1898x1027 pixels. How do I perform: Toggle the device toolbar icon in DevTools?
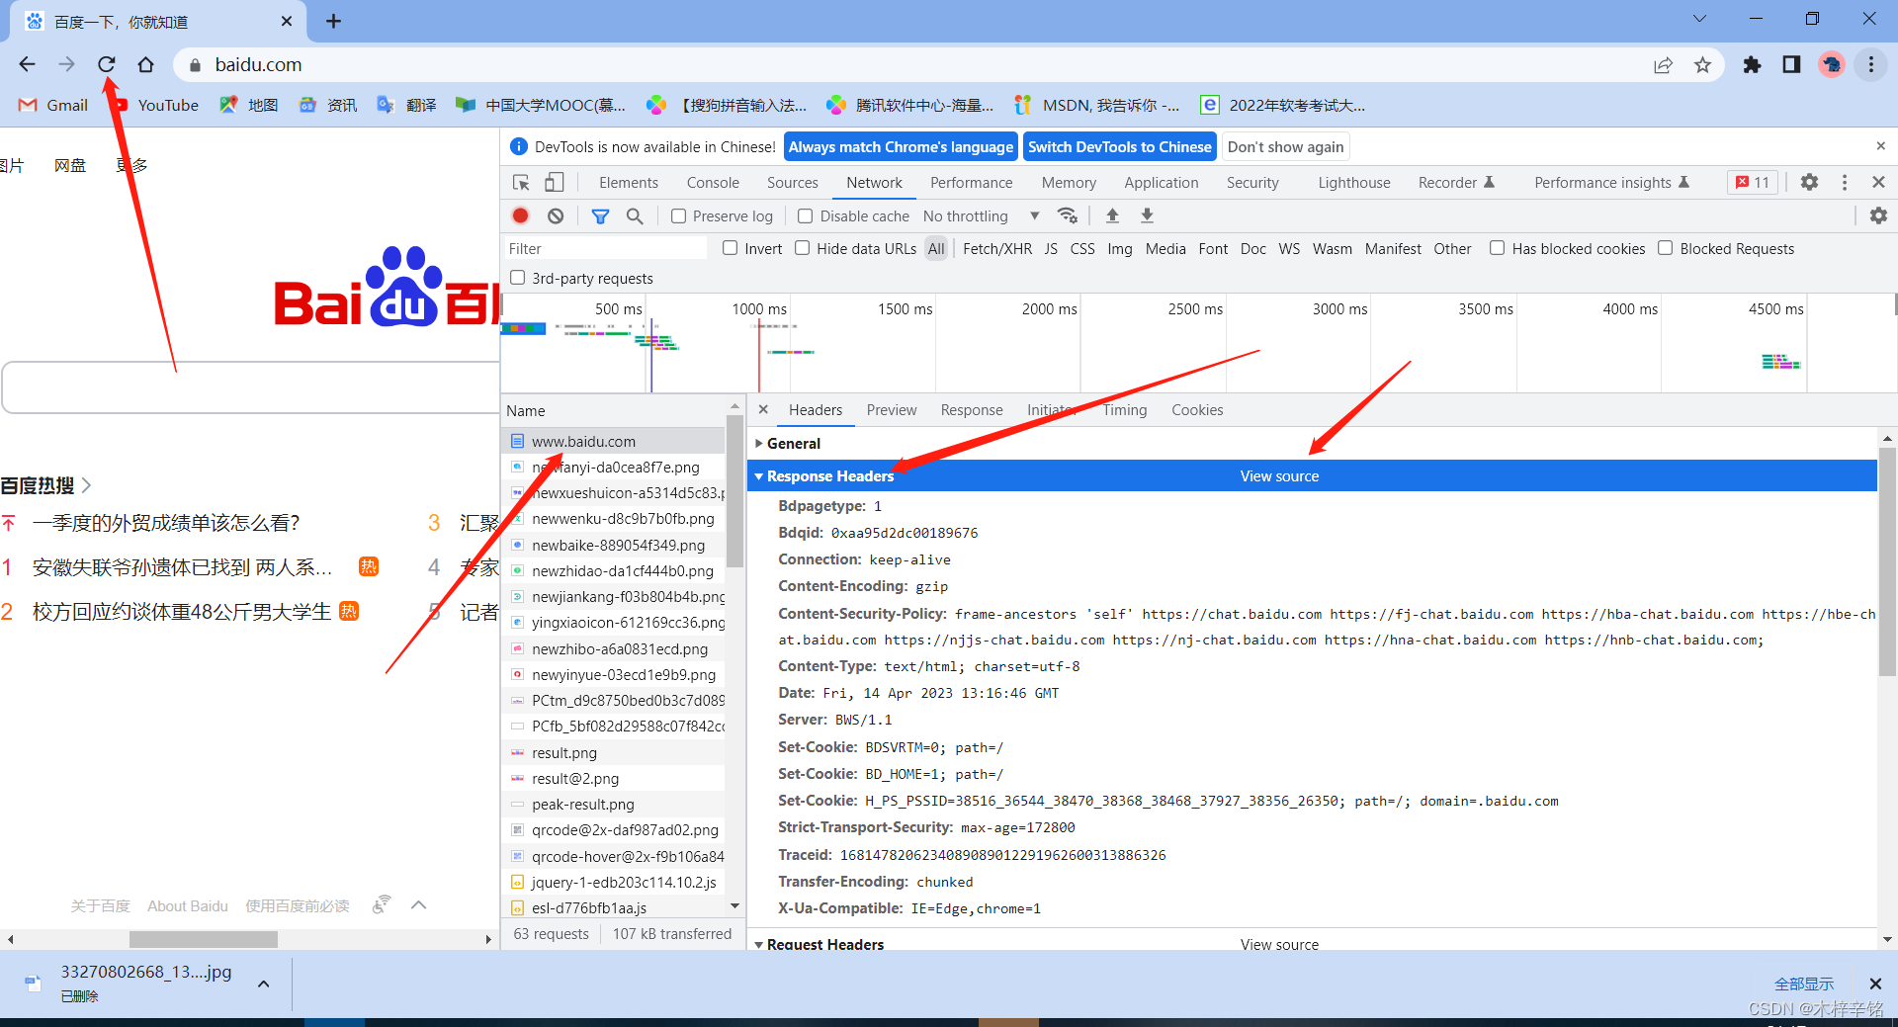pyautogui.click(x=555, y=182)
